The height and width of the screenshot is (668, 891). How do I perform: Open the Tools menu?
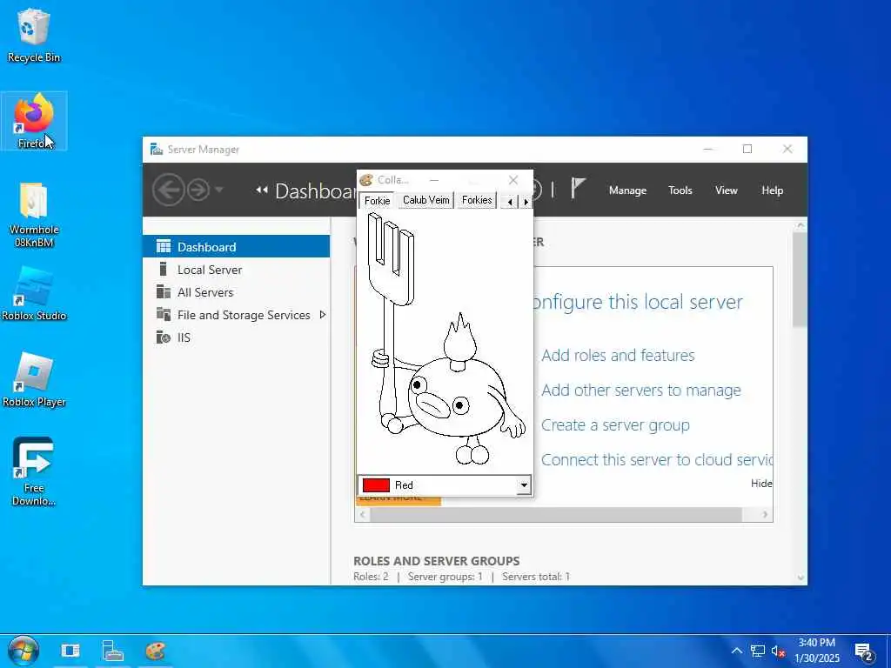[x=680, y=190]
